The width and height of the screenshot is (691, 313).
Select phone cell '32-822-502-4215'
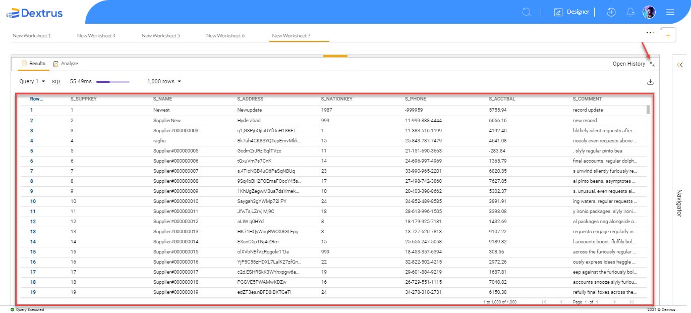pos(423,262)
